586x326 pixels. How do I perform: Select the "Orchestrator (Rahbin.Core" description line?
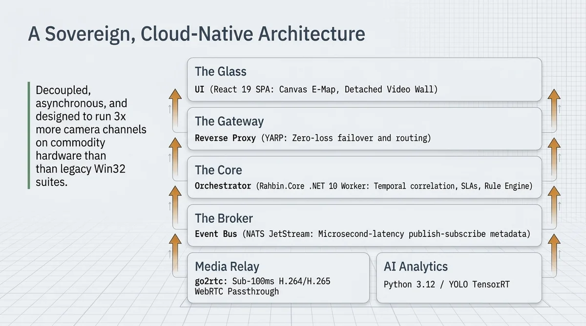363,186
